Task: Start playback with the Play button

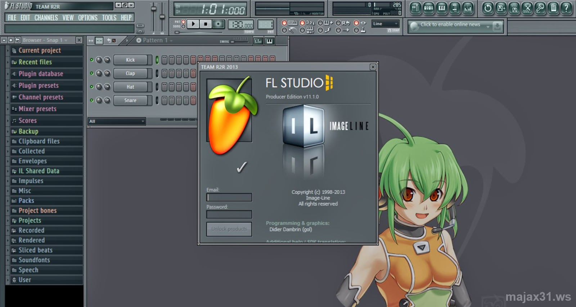Action: coord(193,24)
